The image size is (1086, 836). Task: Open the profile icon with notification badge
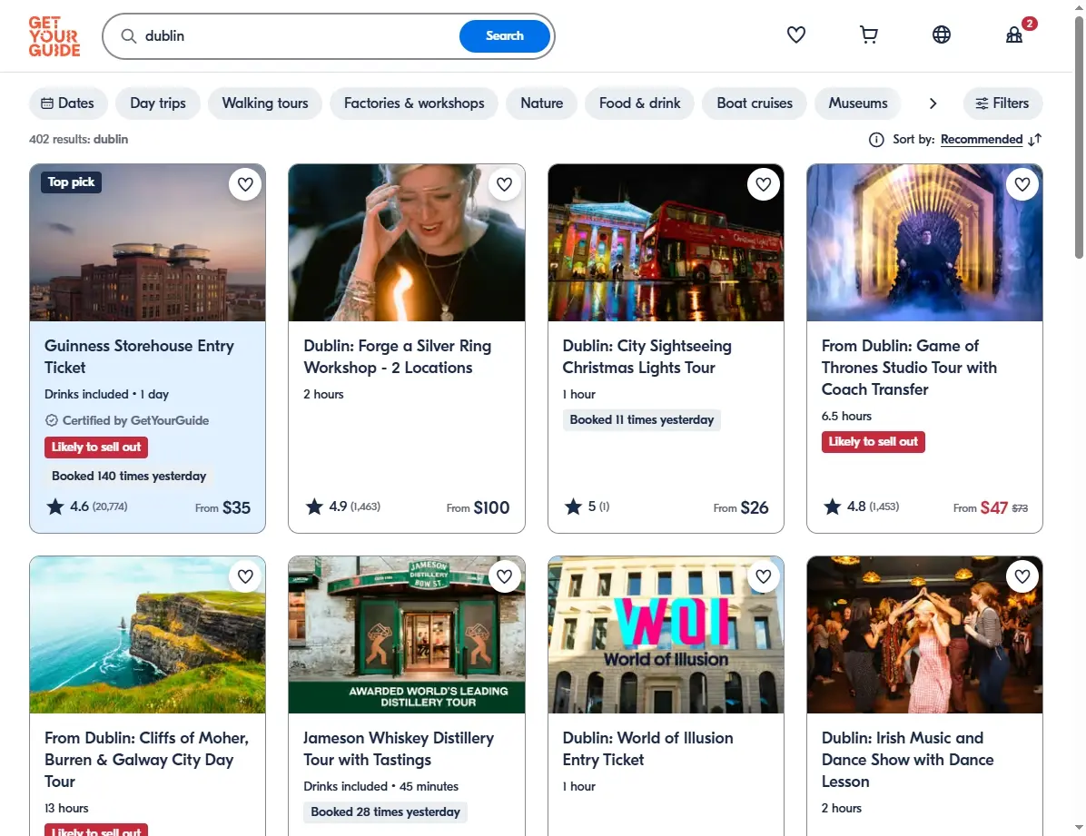tap(1014, 34)
